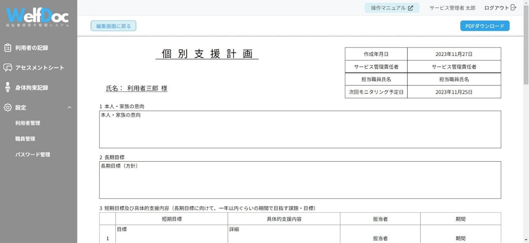Click the date 2023年11月27日
This screenshot has width=529, height=243.
point(454,54)
